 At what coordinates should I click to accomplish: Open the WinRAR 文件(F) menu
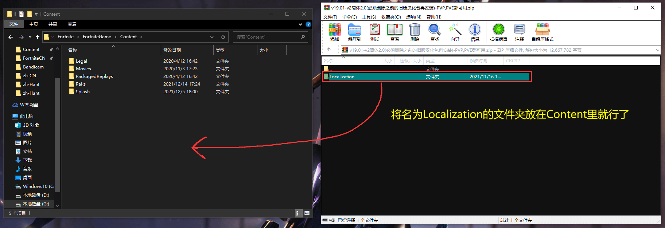[330, 17]
